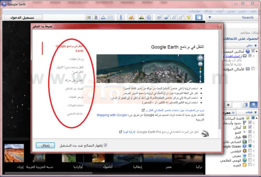
Task: Show historical imagery with the clock icon
Action: [x=149, y=17]
